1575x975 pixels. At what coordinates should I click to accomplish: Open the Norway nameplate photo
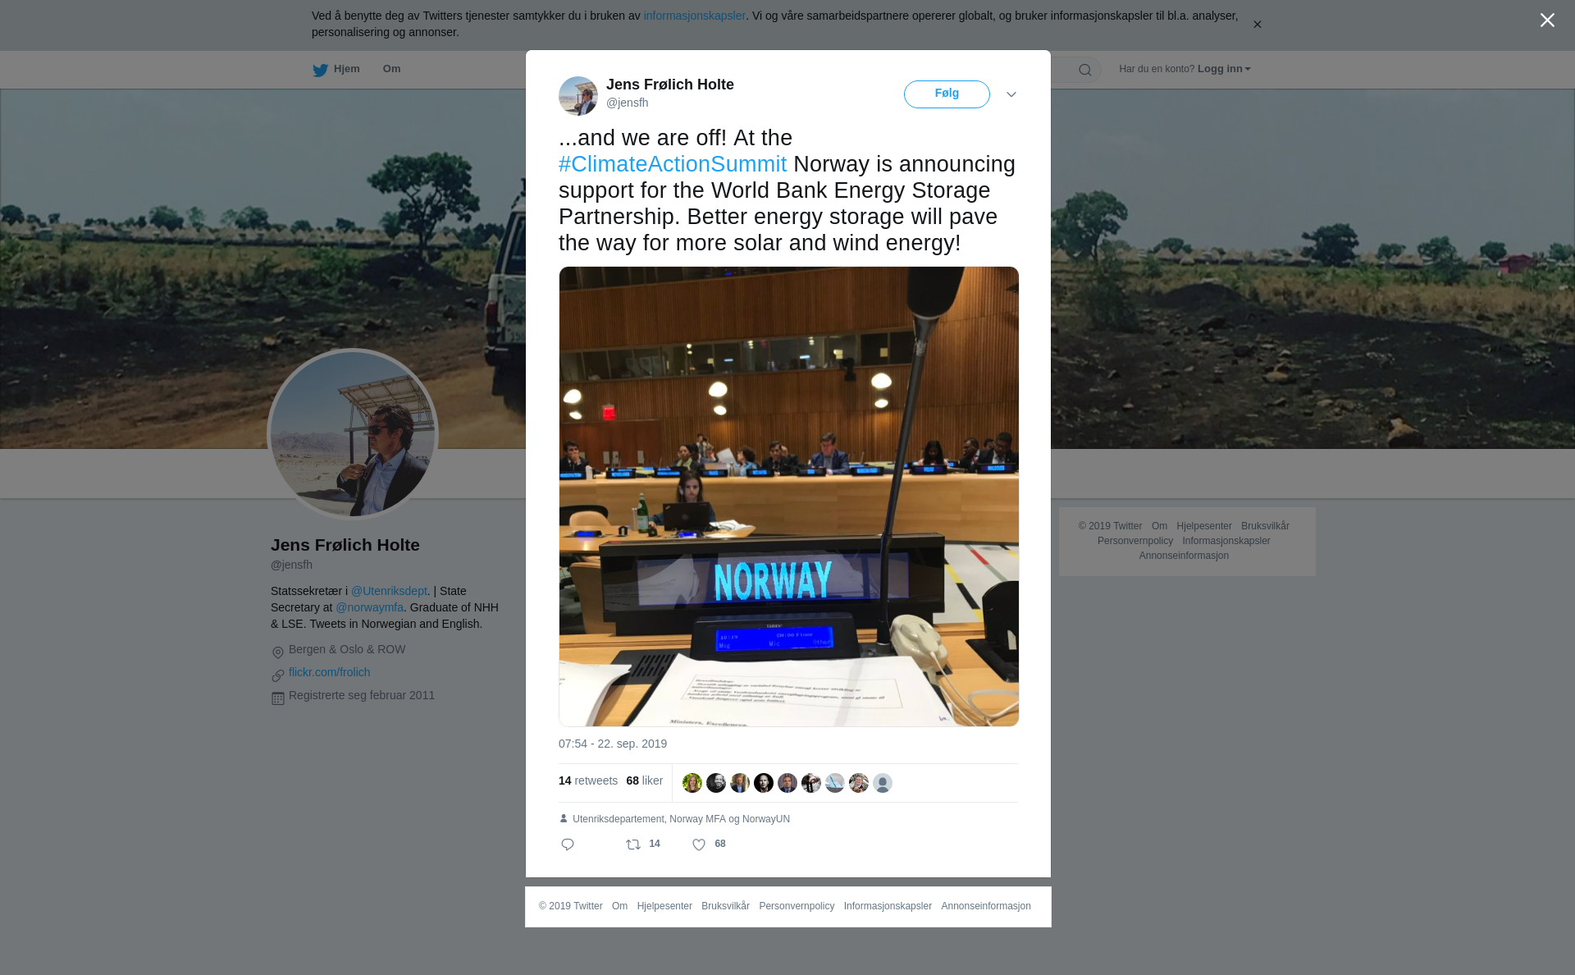click(788, 497)
